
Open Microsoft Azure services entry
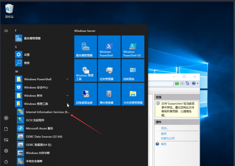tap(43, 128)
